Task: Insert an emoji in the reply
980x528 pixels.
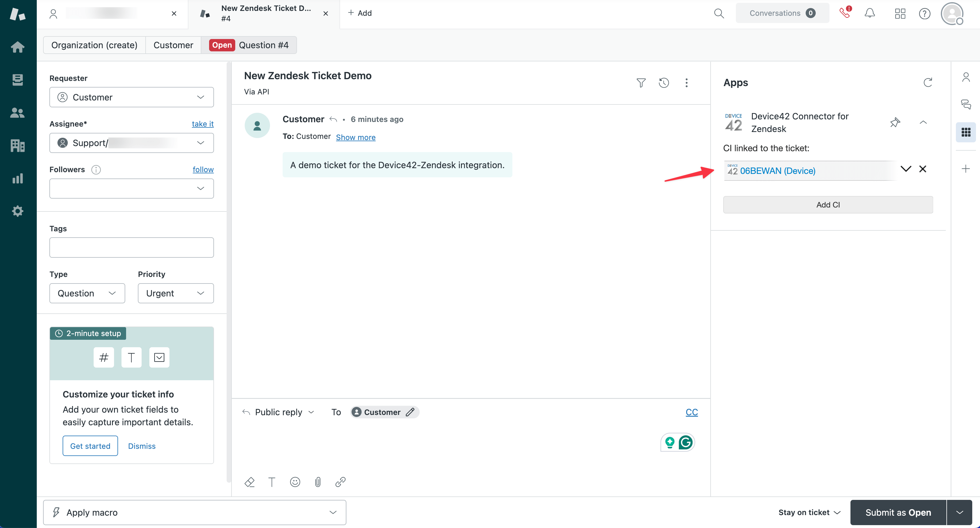Action: [295, 482]
